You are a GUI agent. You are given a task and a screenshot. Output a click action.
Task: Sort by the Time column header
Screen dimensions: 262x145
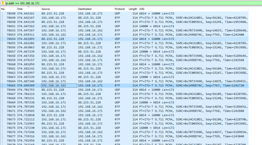point(28,9)
